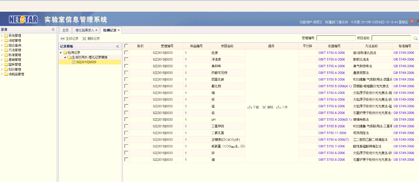Click the 生成记录 printer icon
Image resolution: width=419 pixels, height=182 pixels.
(x=63, y=39)
